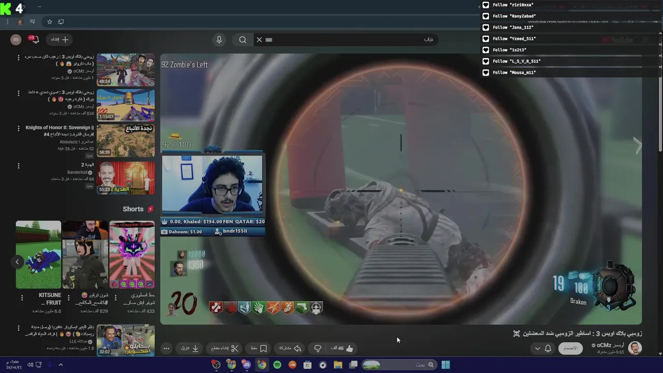663x373 pixels.
Task: Open the KITSUNE FRUIT short thumbnail
Action: (x=38, y=254)
